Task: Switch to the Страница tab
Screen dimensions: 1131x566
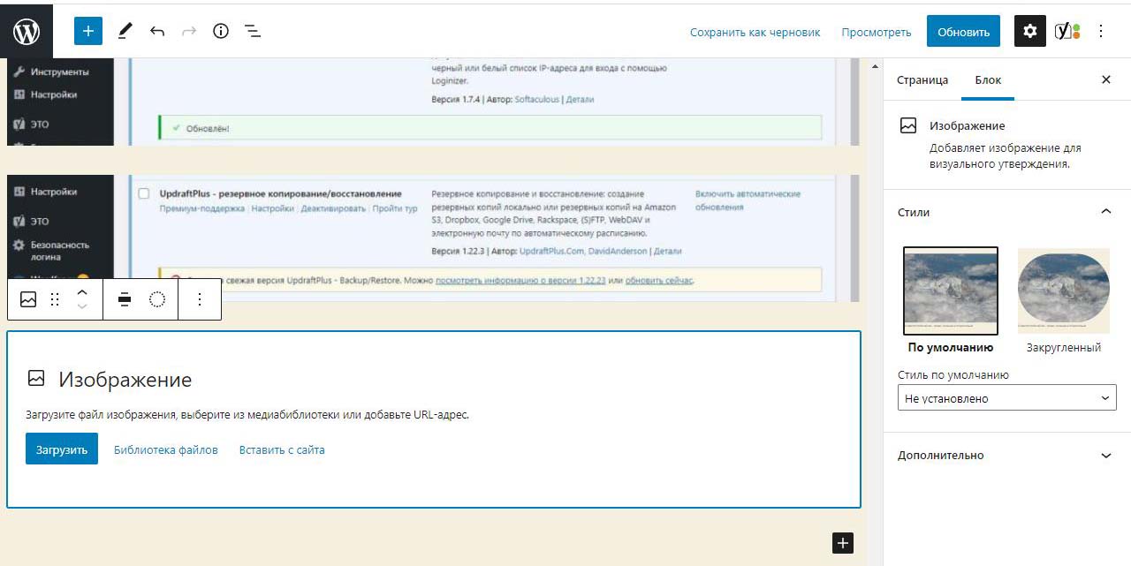Action: click(x=922, y=79)
